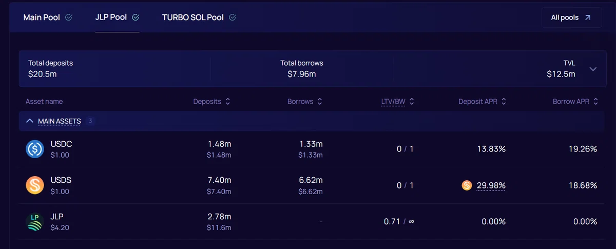Click JLP LTV/BW value 0.71 / ∞
Image resolution: width=616 pixels, height=249 pixels.
(x=399, y=222)
